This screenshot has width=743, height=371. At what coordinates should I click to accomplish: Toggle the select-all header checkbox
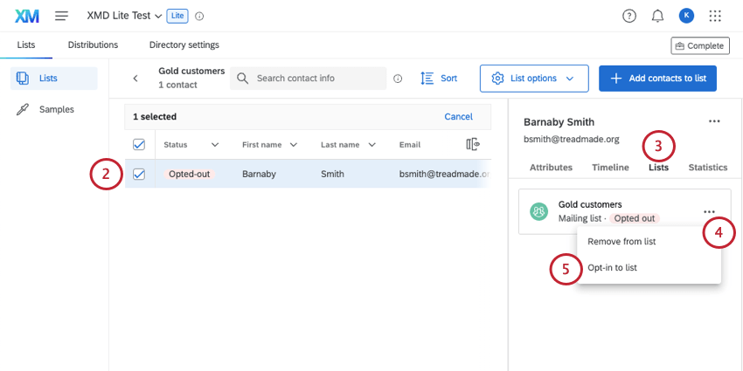[x=138, y=145]
